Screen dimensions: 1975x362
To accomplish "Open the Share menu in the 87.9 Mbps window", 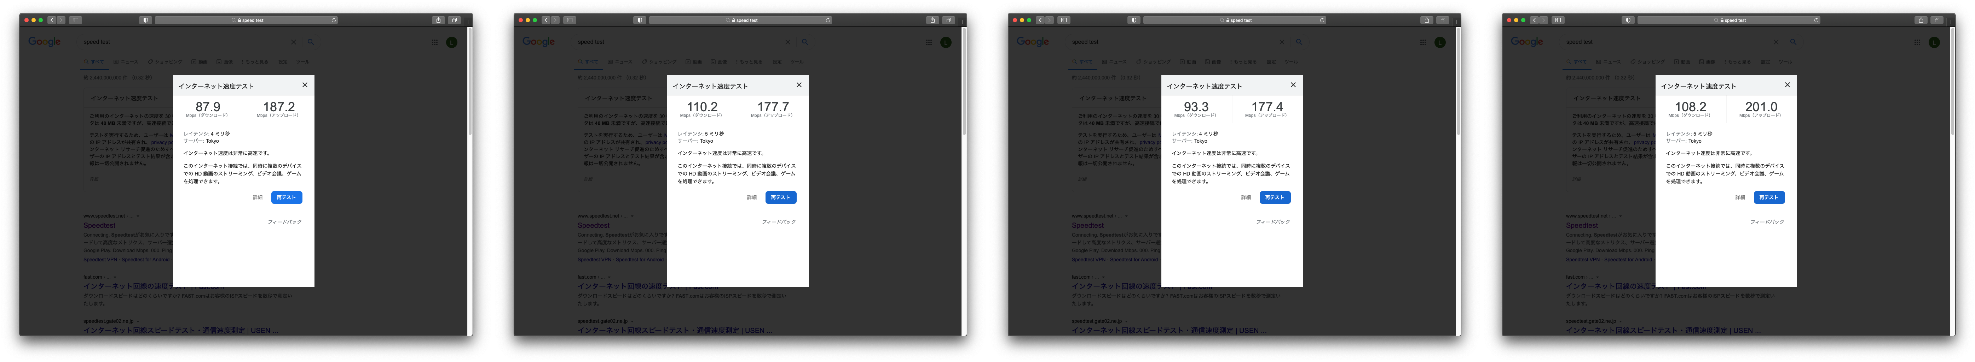I will (x=438, y=20).
